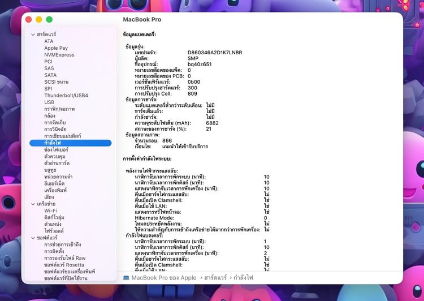This screenshot has height=301, width=424.
Task: Click green zoom window button
Action: point(49,19)
